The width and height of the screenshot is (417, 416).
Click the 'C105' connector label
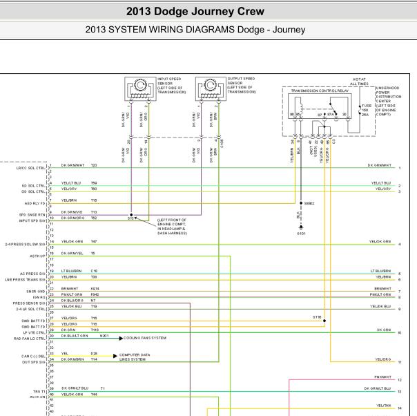(222, 144)
